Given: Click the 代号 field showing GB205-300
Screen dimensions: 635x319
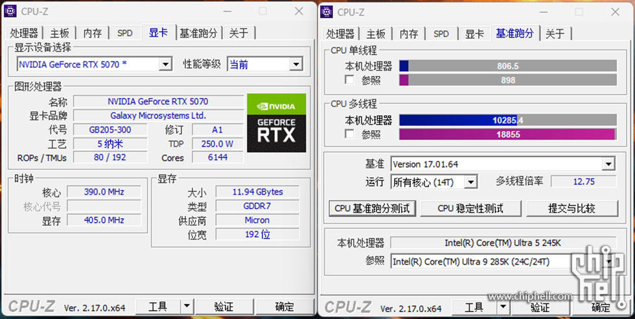Looking at the screenshot, I should (x=110, y=130).
